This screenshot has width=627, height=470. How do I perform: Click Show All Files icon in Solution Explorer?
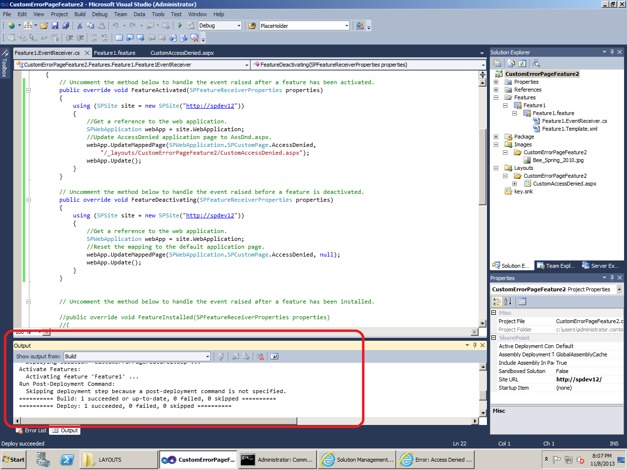511,63
